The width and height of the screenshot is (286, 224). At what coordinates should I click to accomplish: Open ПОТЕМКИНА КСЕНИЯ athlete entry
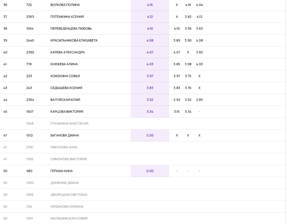[x=67, y=17]
